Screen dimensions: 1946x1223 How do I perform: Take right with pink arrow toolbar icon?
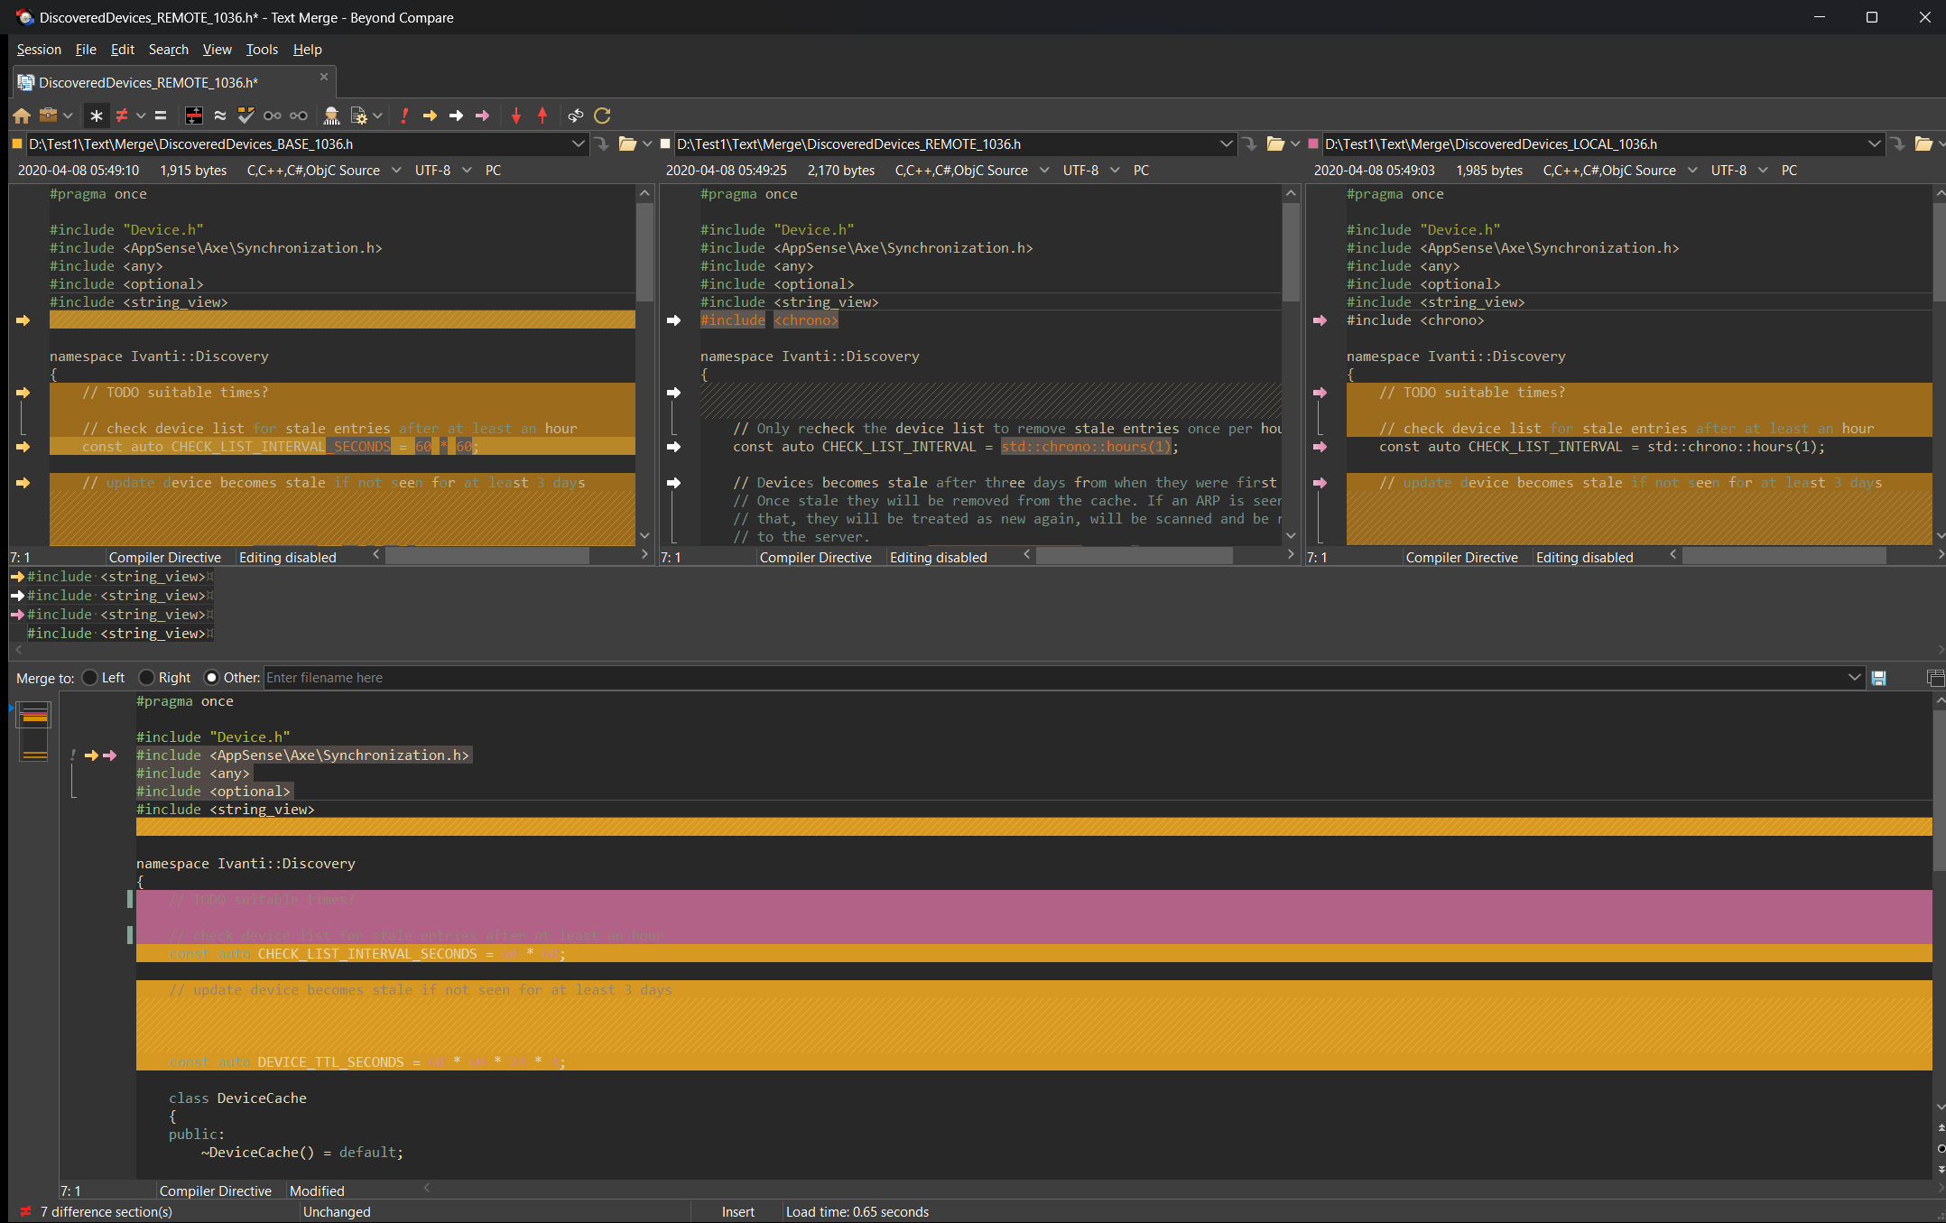coord(483,116)
